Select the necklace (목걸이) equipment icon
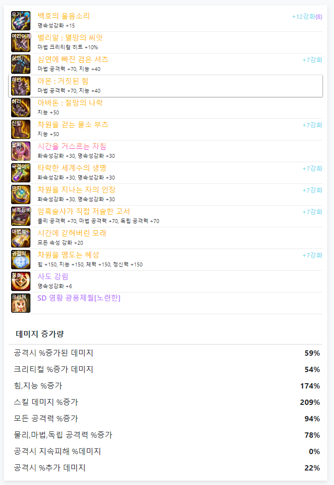The image size is (334, 485). click(21, 173)
